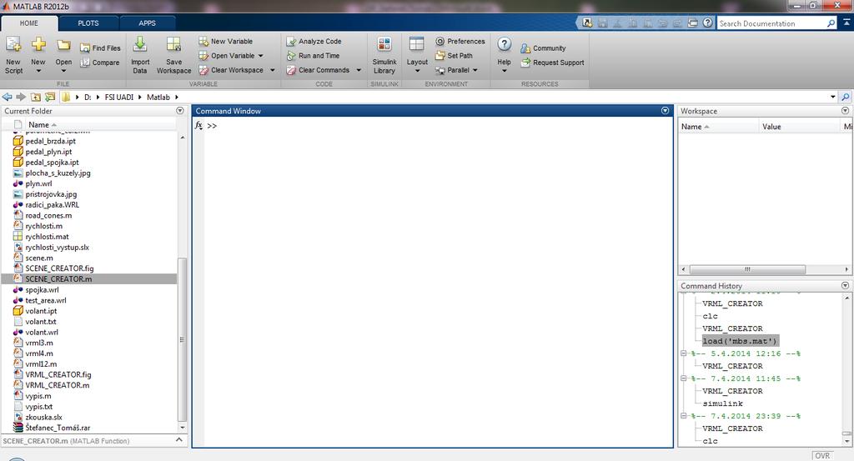Open the Simulink Library
Image resolution: width=854 pixels, height=461 pixels.
click(384, 55)
